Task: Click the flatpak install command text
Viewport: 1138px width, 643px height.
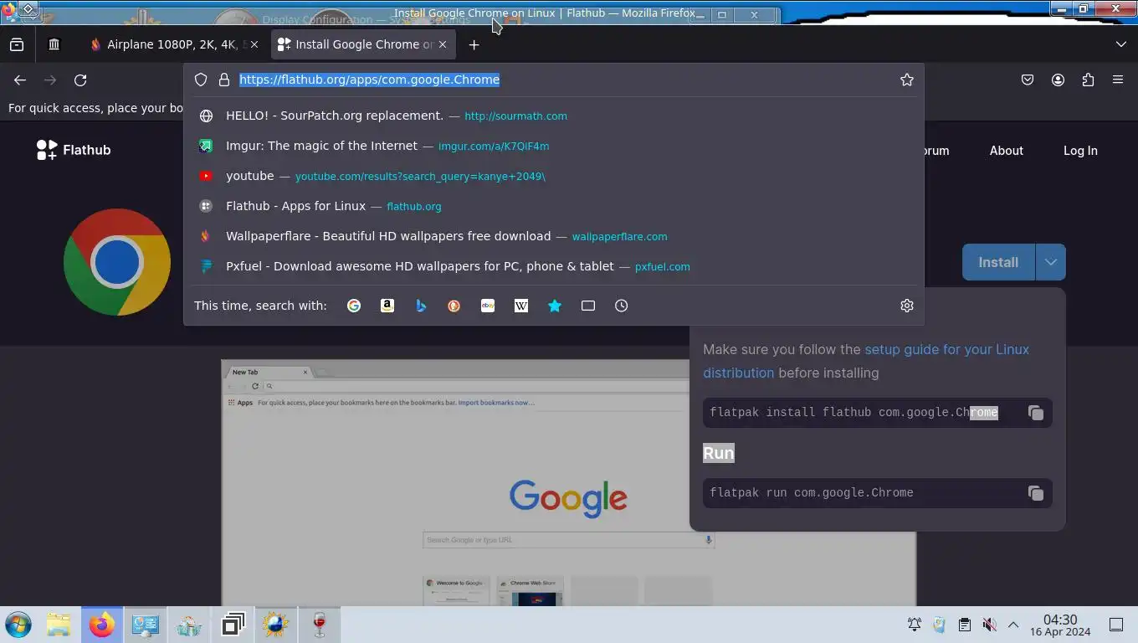Action: pos(853,413)
